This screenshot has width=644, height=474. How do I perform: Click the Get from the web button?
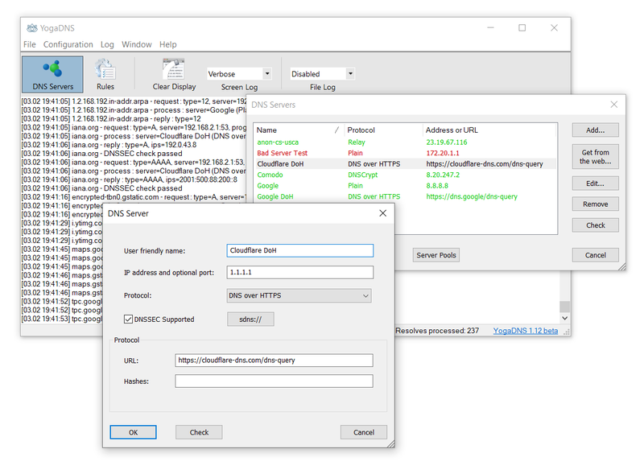[x=595, y=157]
